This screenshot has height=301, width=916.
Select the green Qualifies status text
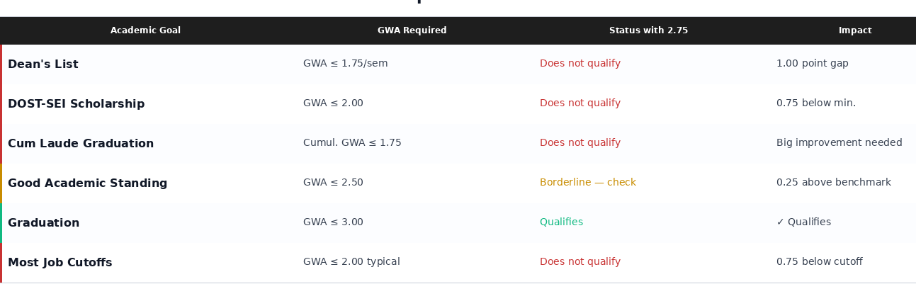click(x=561, y=222)
